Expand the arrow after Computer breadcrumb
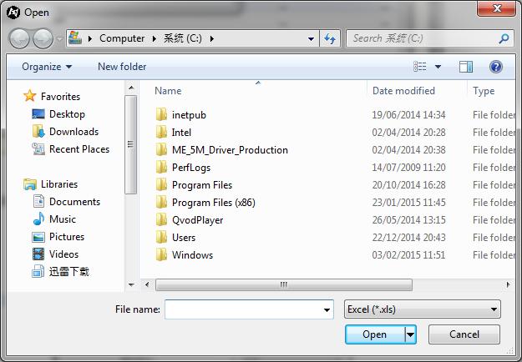 tap(155, 38)
